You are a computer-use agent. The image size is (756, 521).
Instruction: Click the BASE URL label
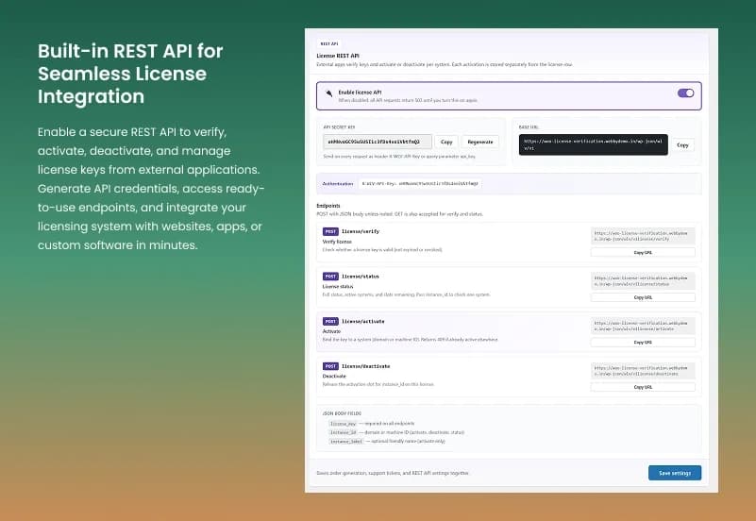pos(529,127)
